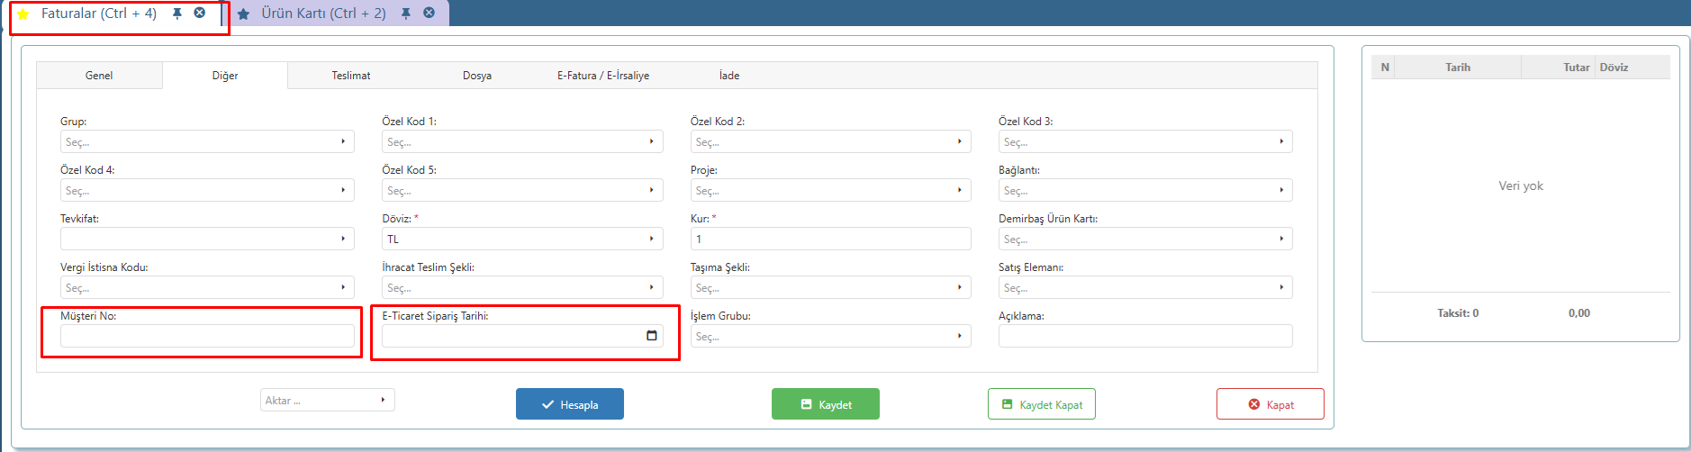Expand the Döviz dropdown showing TL
The width and height of the screenshot is (1691, 452).
click(522, 239)
